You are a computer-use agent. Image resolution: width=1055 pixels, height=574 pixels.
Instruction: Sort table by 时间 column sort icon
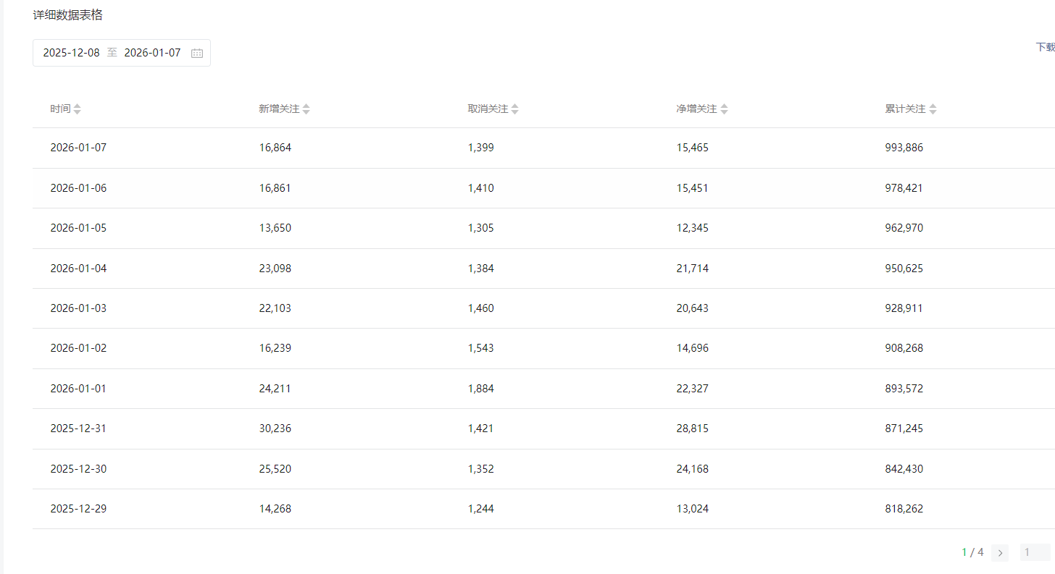coord(78,109)
